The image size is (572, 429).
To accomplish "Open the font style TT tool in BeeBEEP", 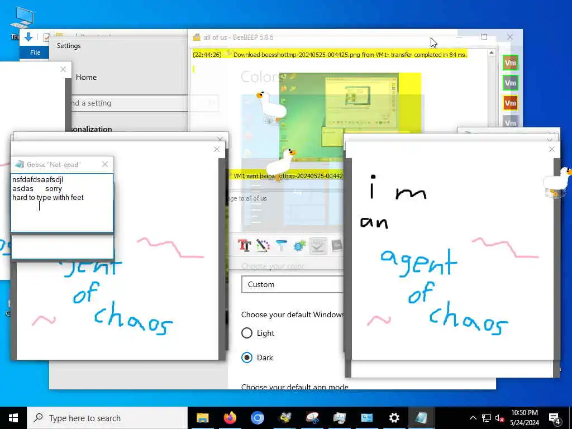I will pyautogui.click(x=245, y=246).
